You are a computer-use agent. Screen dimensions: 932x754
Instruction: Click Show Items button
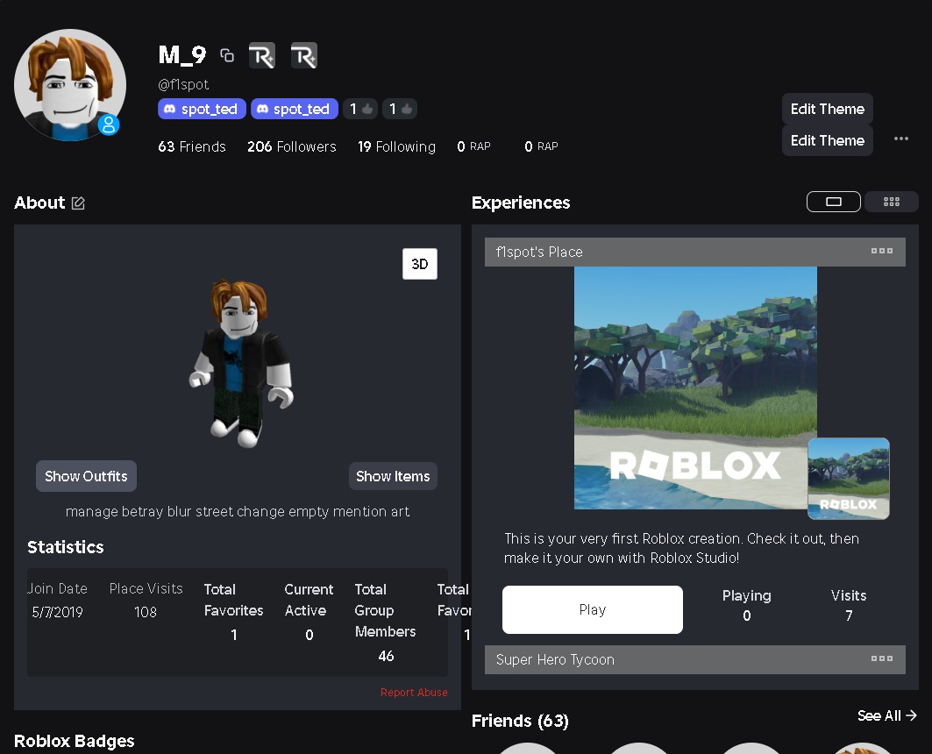tap(393, 476)
